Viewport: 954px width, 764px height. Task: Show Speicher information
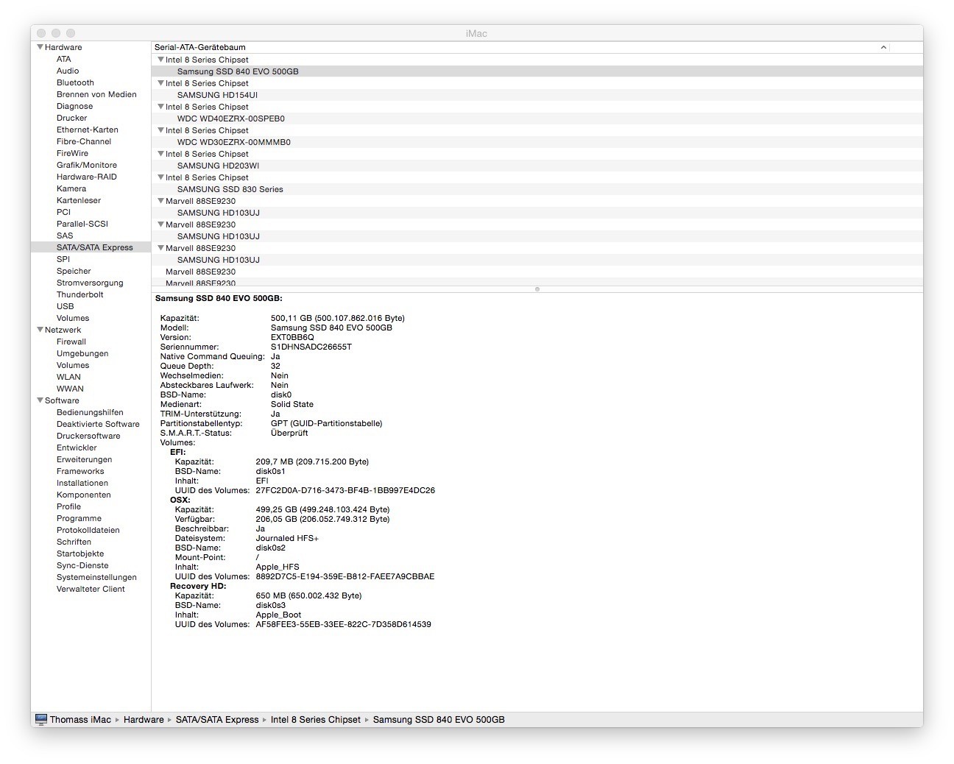point(74,271)
